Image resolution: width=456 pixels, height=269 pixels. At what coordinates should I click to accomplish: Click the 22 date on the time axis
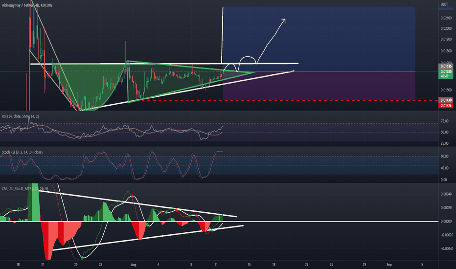306,265
